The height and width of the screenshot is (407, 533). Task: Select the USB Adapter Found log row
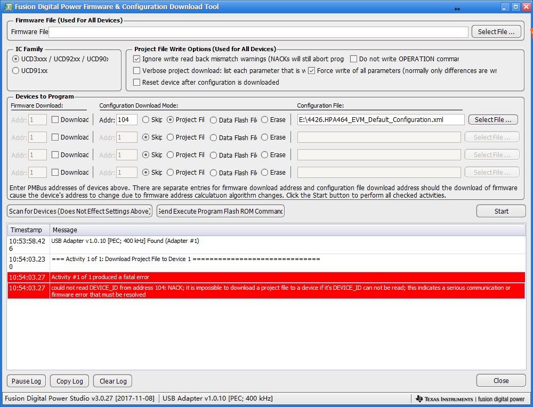pyautogui.click(x=266, y=245)
